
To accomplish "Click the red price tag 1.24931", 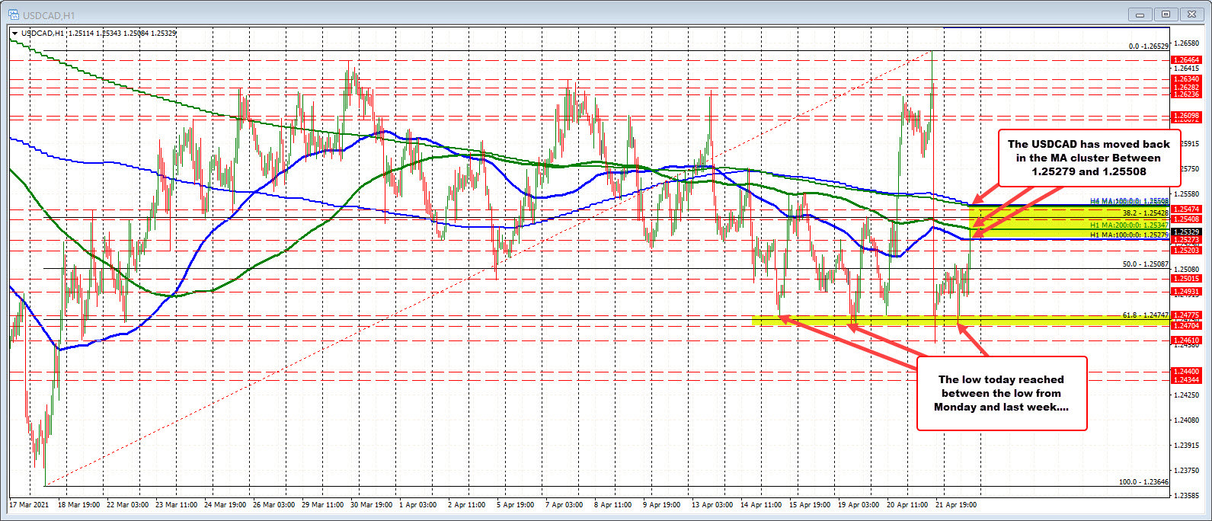I will [1187, 292].
